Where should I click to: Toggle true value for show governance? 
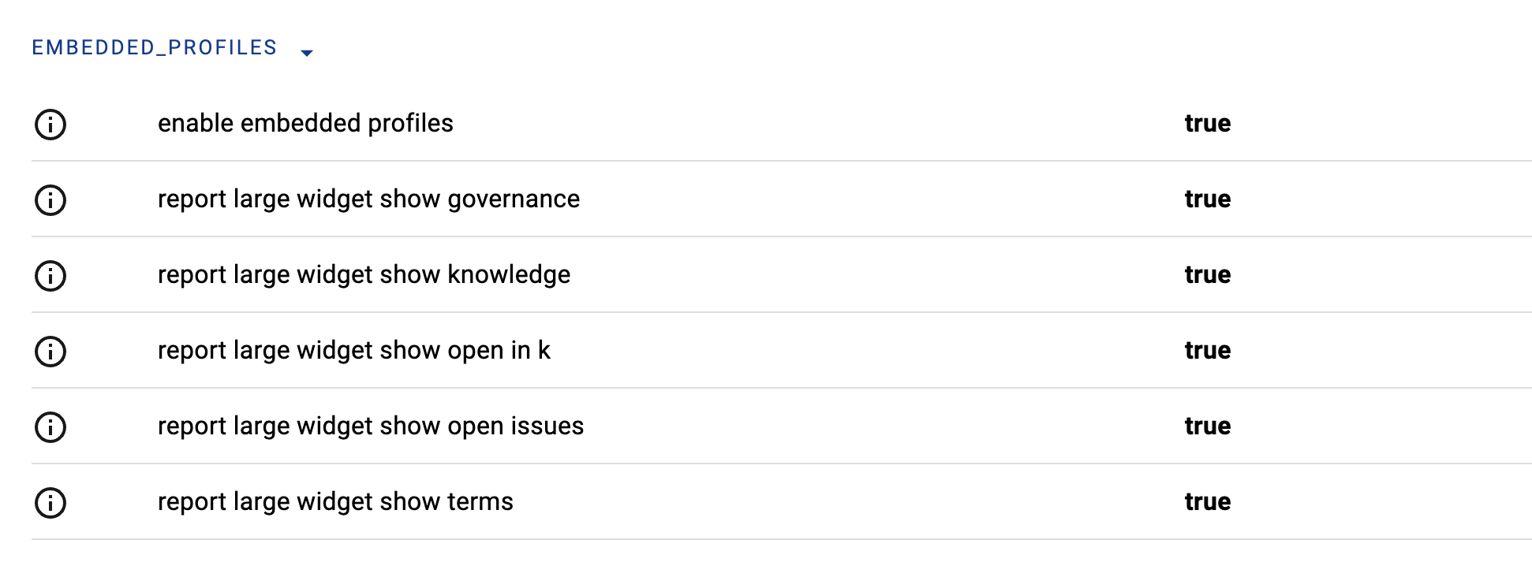click(1207, 199)
